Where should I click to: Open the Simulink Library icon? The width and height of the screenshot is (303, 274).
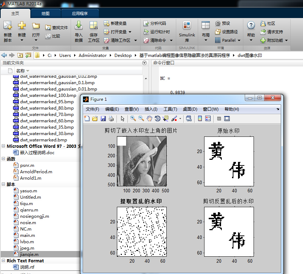187,25
